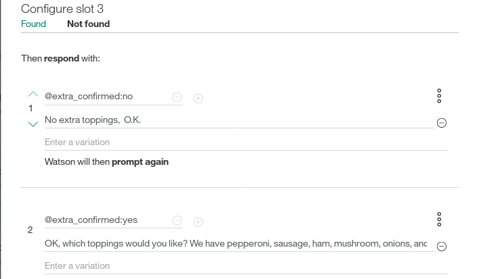Add condition after @extra_confirmed:no with plus icon
477x279 pixels.
pos(198,98)
